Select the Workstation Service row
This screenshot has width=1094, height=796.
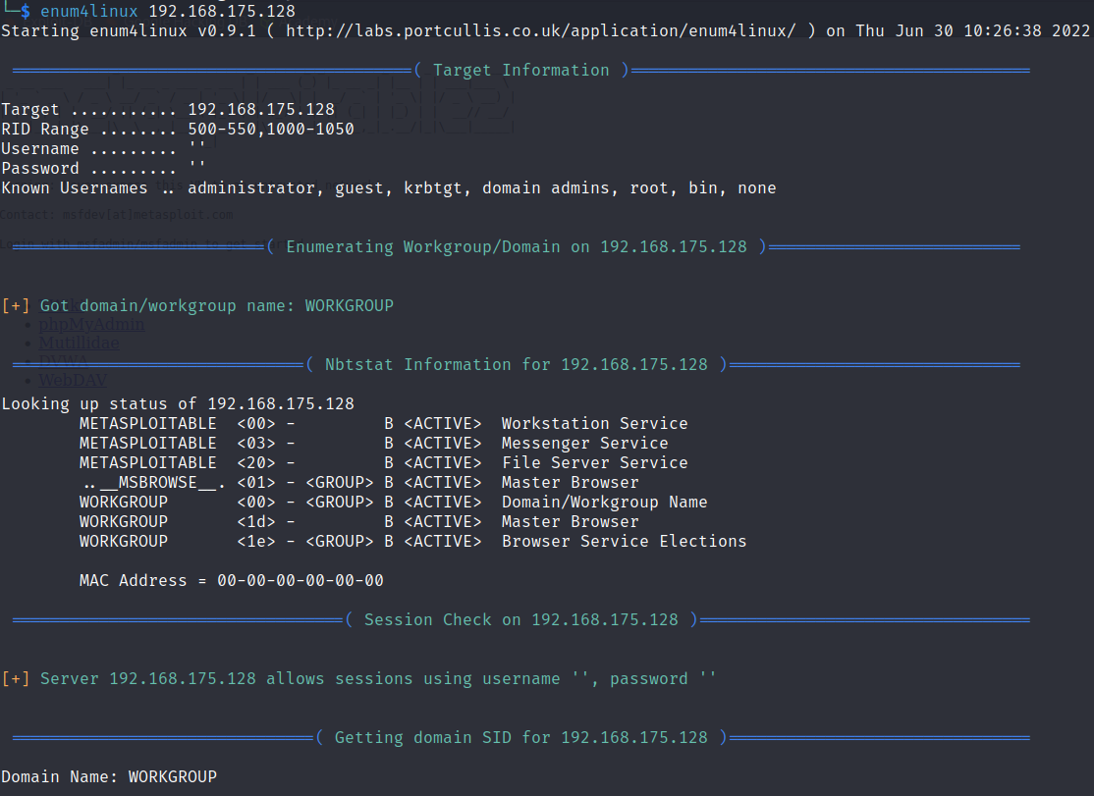[384, 424]
